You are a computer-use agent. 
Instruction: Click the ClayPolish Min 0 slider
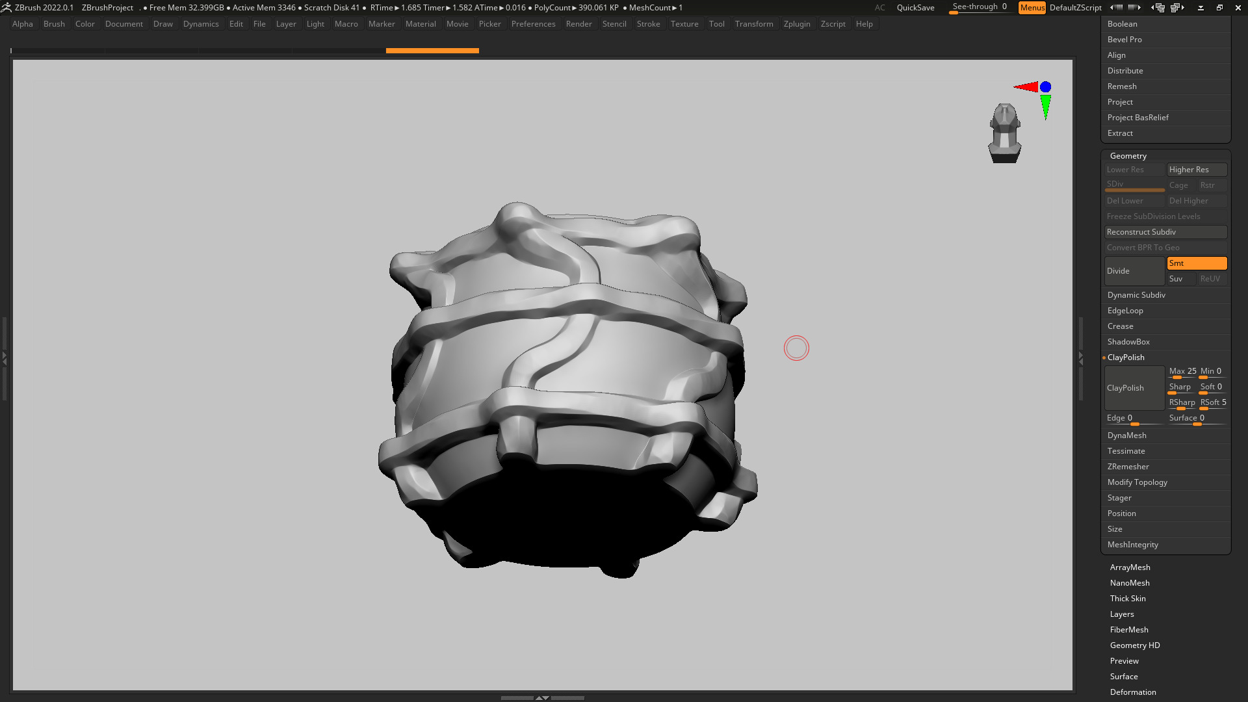click(1213, 372)
